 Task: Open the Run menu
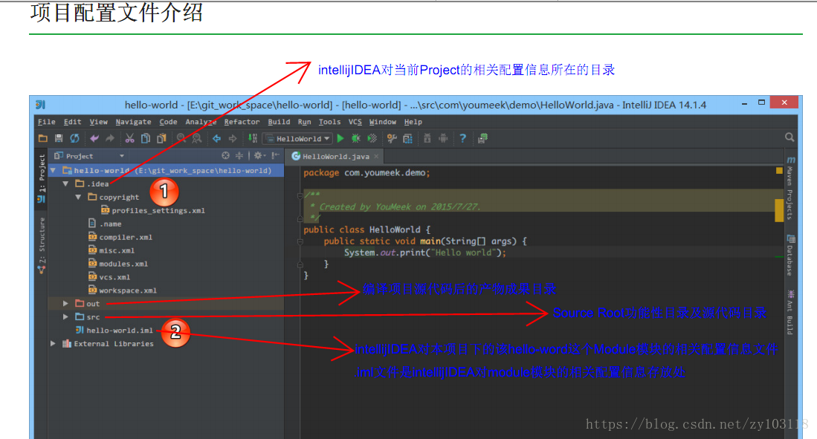[x=304, y=122]
